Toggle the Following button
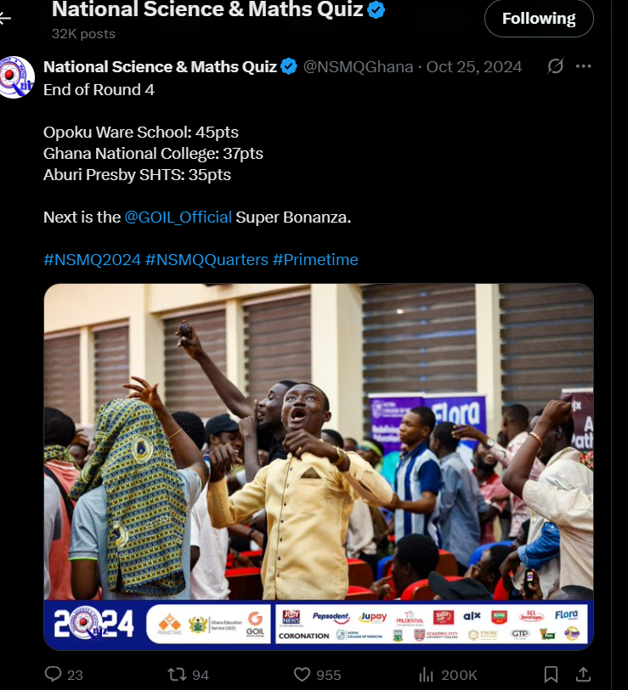Screen dimensions: 628x690 tap(539, 19)
